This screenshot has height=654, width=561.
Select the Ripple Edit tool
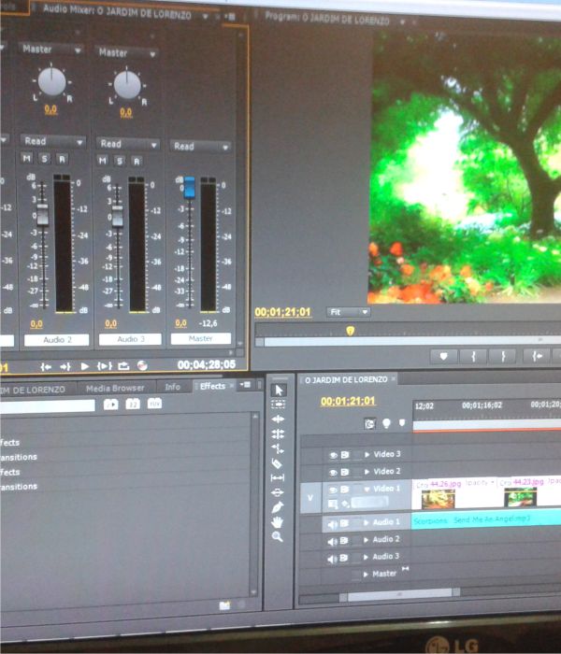pos(278,419)
